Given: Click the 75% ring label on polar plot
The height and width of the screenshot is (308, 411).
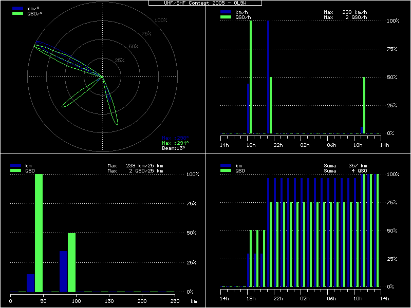Looking at the screenshot, I should tap(146, 33).
